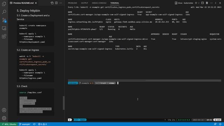Click ingress.networking.k8s.io/httpbin row in terminal
The image size is (224, 126).
point(127,22)
